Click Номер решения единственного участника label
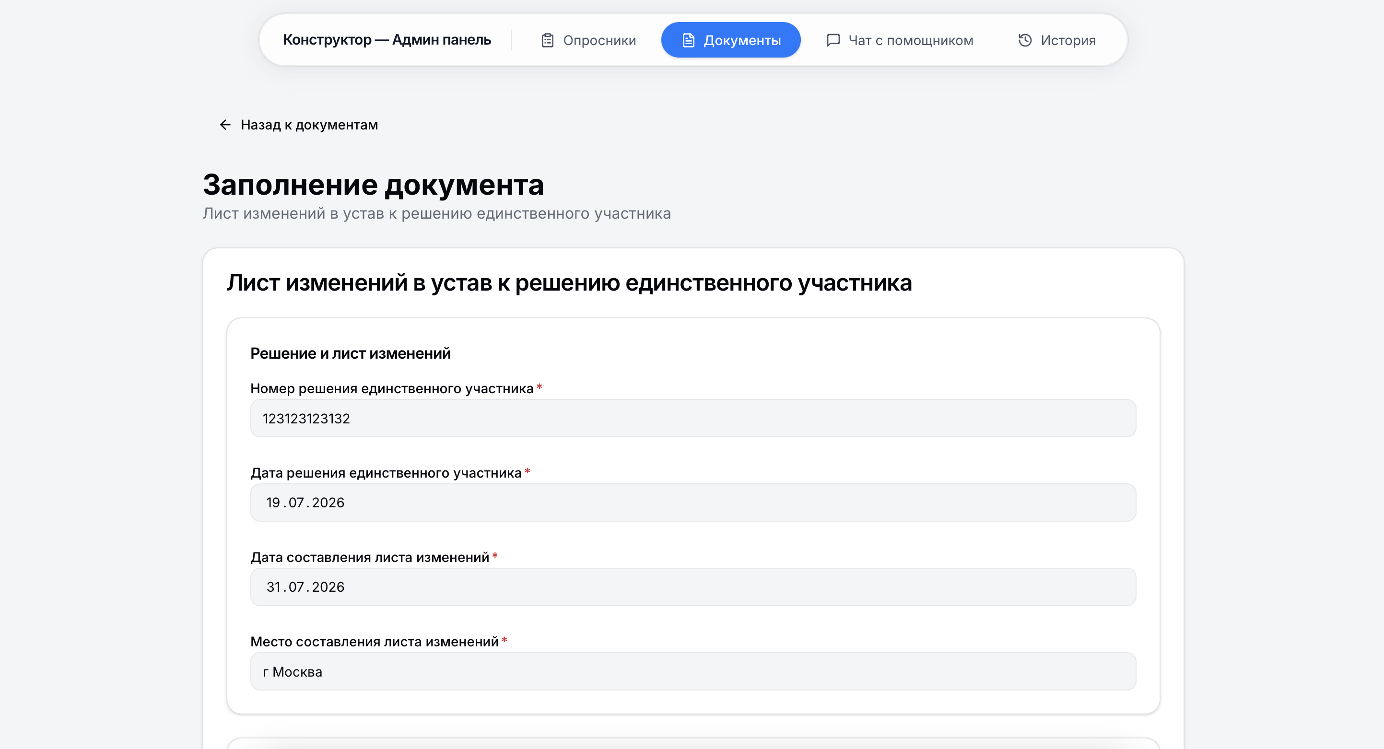 tap(392, 388)
